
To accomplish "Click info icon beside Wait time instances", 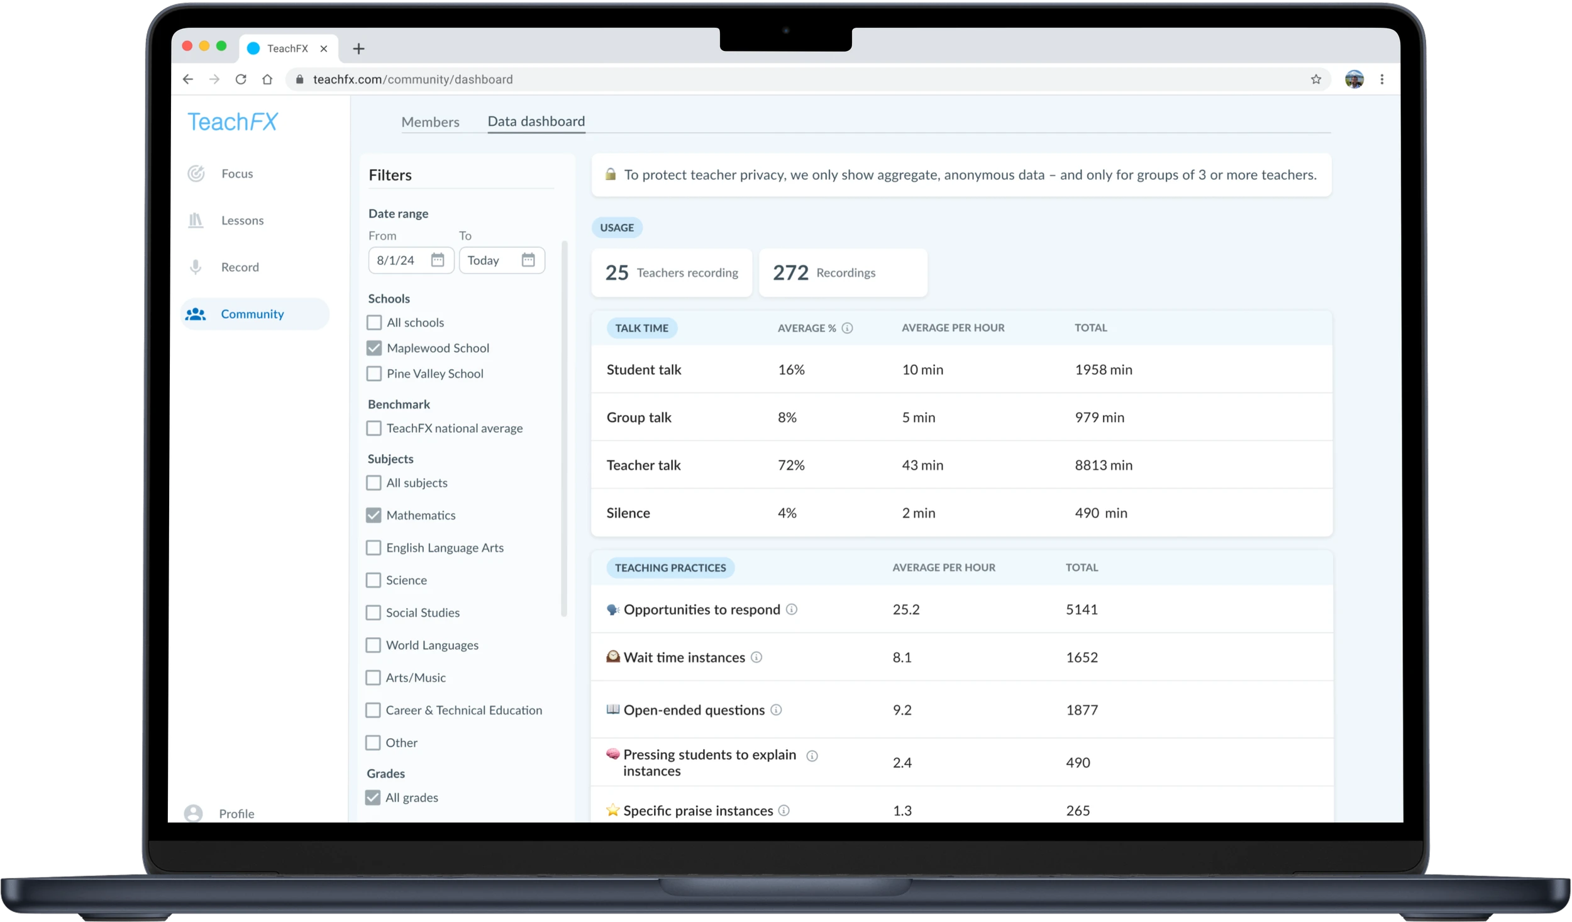I will (x=756, y=657).
